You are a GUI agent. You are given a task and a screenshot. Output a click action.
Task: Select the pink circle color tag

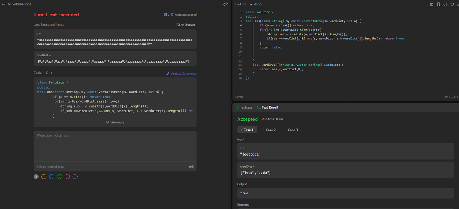[67, 177]
